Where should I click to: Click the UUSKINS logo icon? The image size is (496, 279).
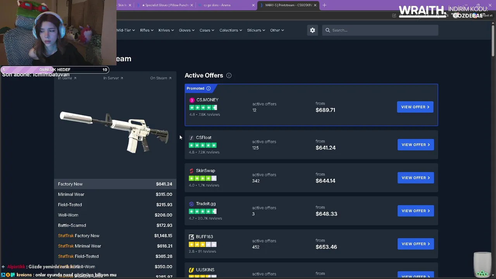coord(191,270)
